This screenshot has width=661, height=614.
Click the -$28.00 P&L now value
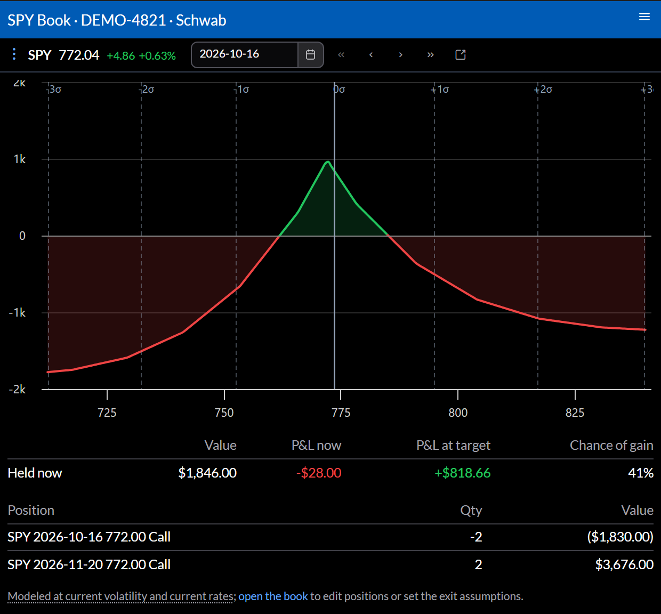(x=319, y=473)
